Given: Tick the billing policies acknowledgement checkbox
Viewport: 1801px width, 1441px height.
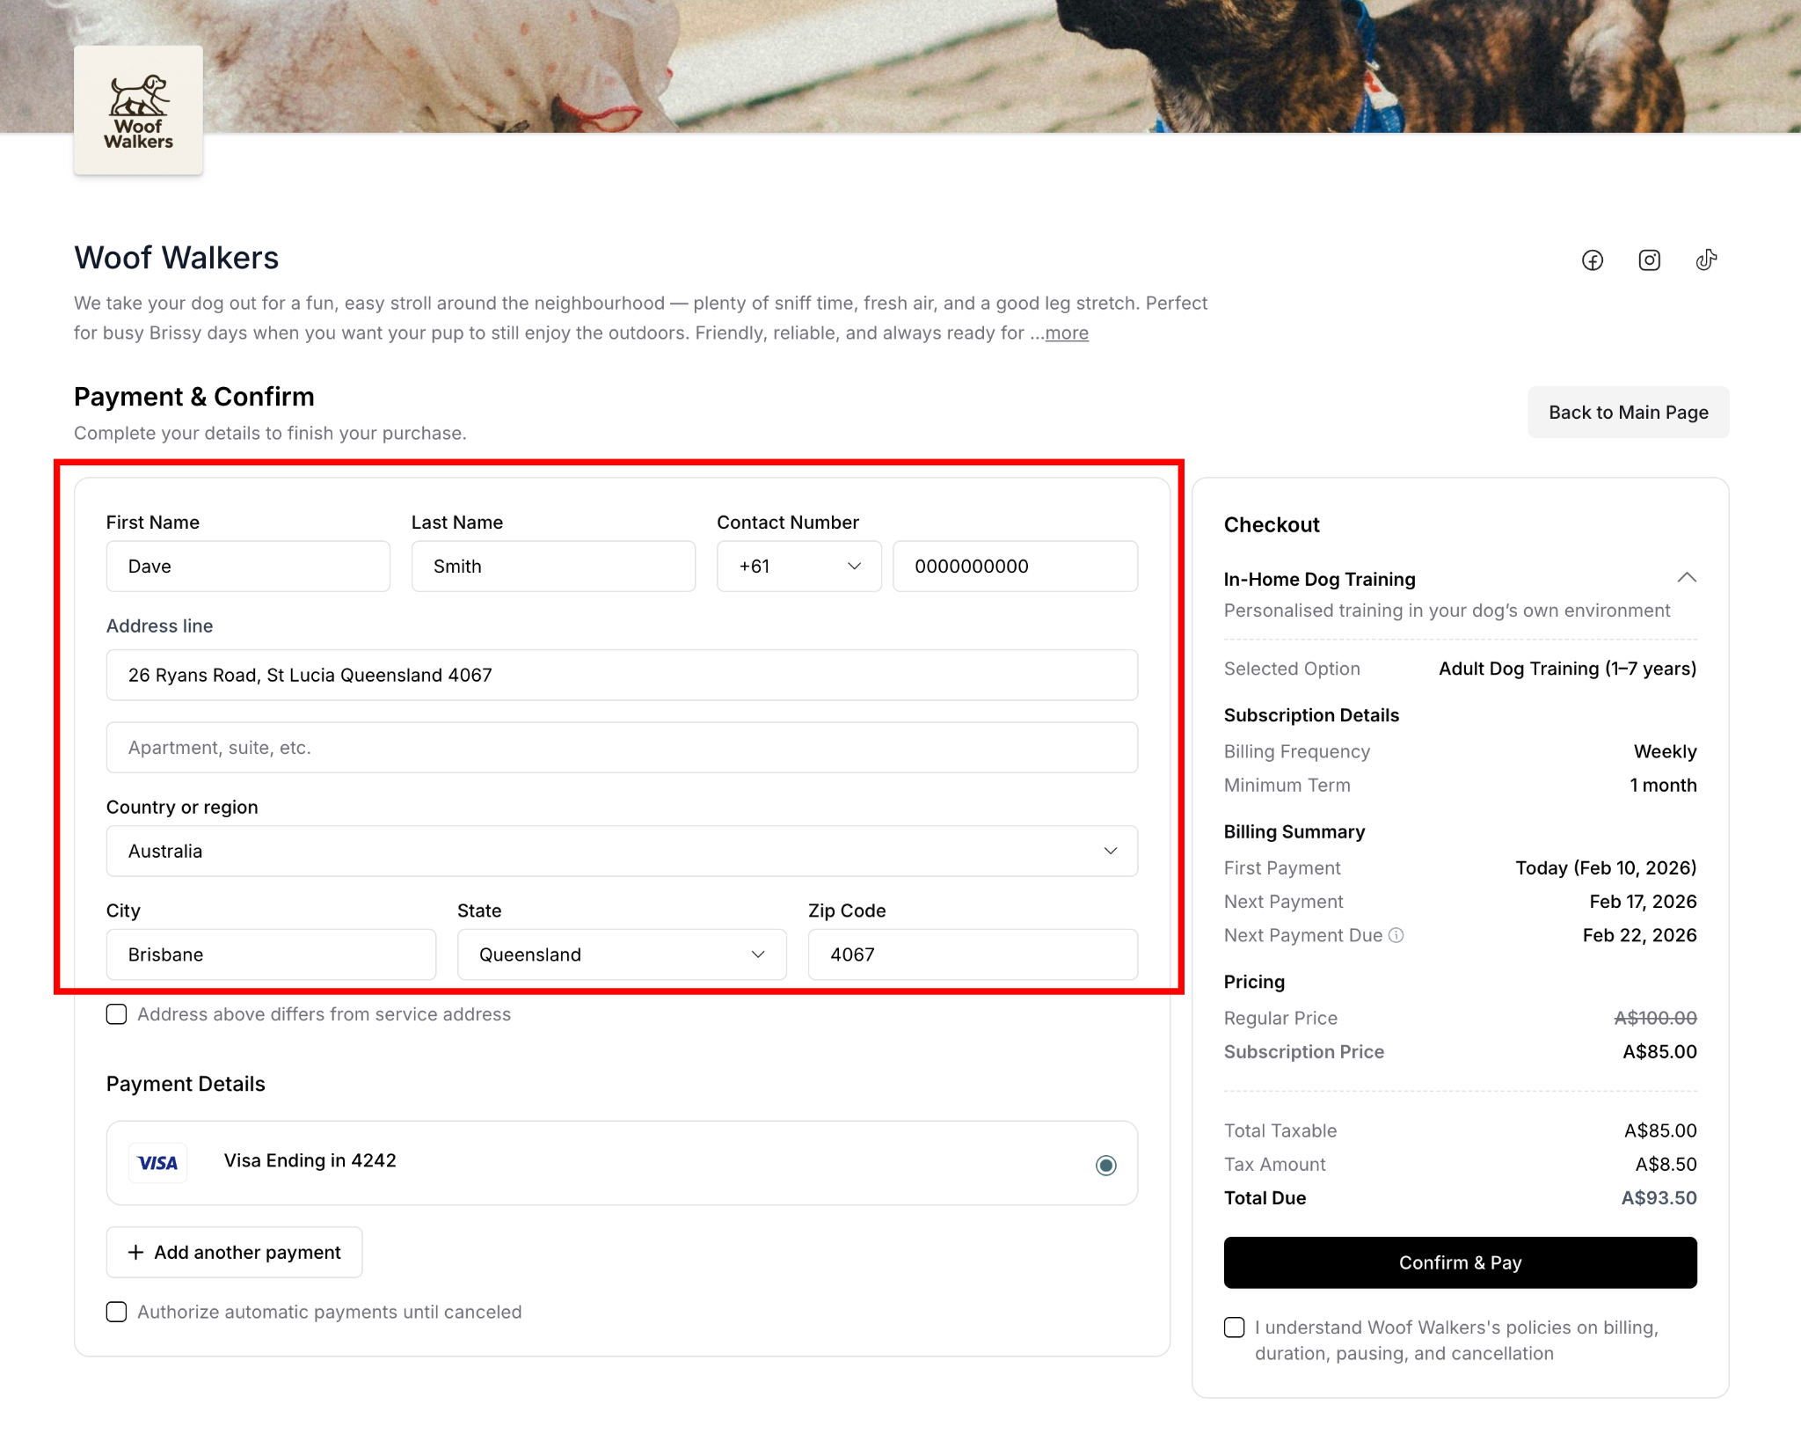Looking at the screenshot, I should click(x=1235, y=1328).
